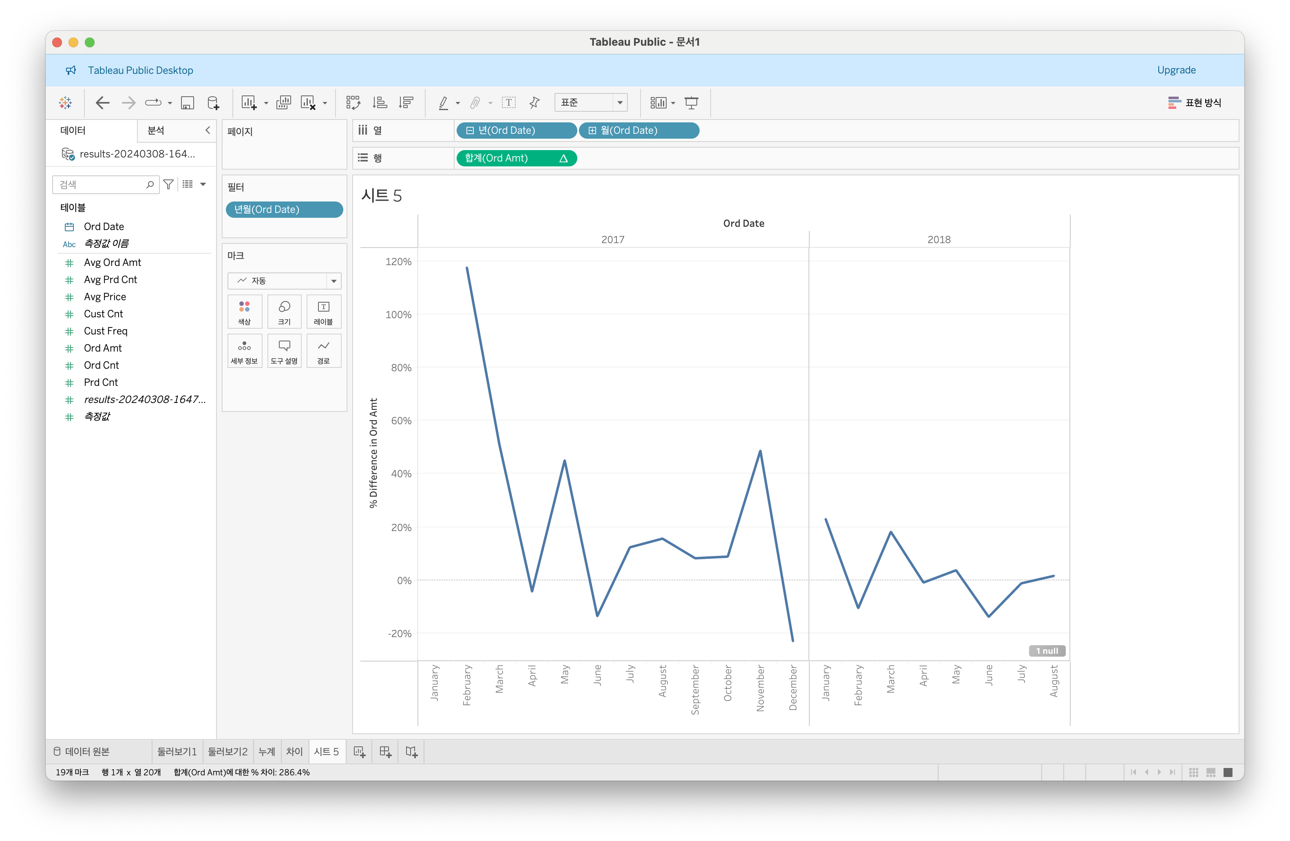Click the sort ascending icon
Image resolution: width=1290 pixels, height=841 pixels.
[x=380, y=102]
